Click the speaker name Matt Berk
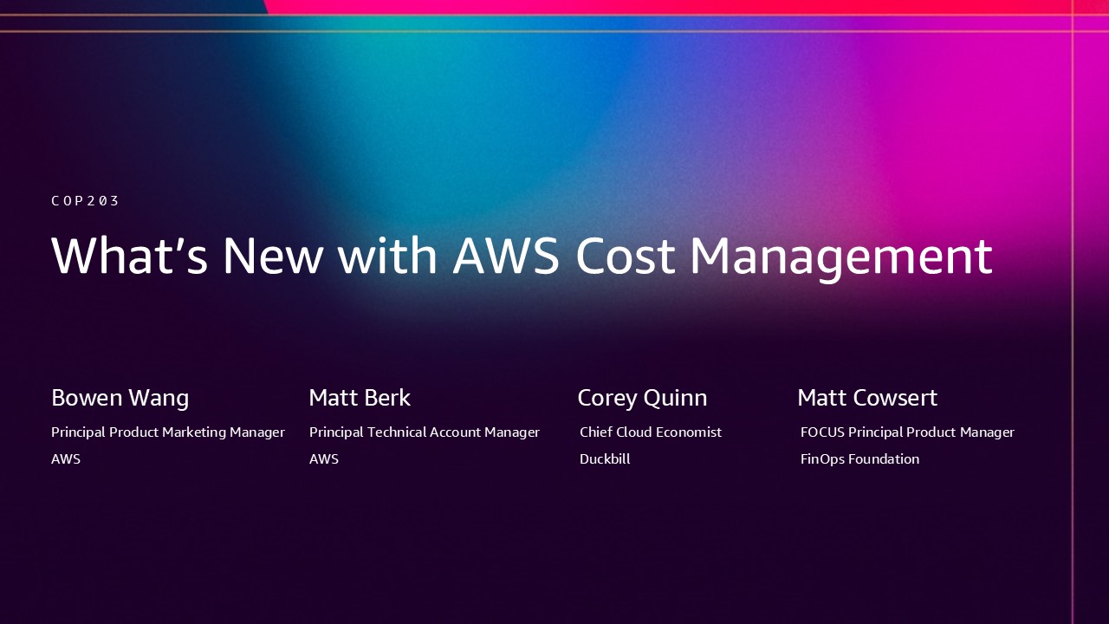Screen dimensions: 1109x624 (360, 398)
